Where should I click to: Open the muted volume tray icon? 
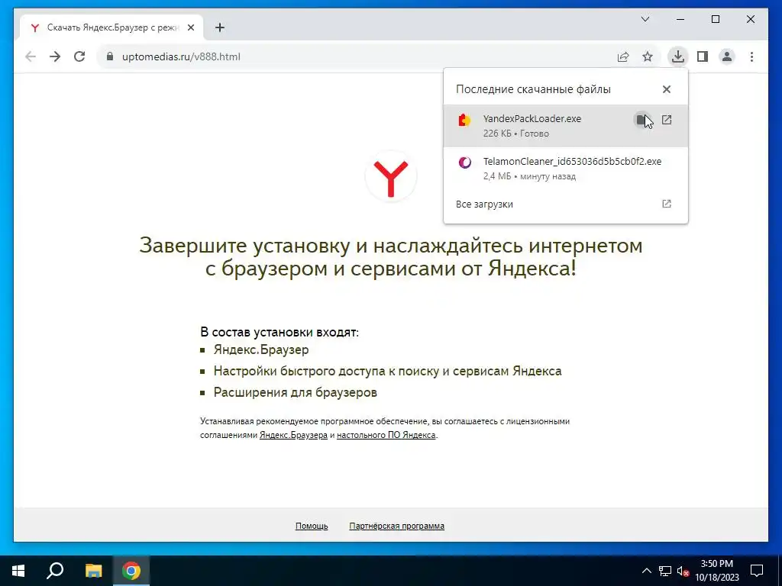[x=683, y=571]
